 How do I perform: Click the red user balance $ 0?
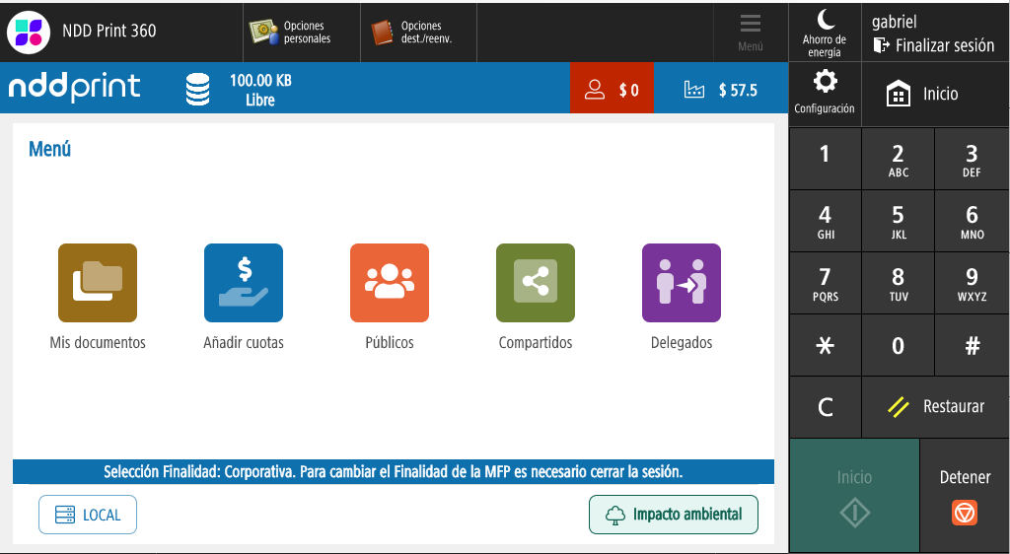pos(612,89)
